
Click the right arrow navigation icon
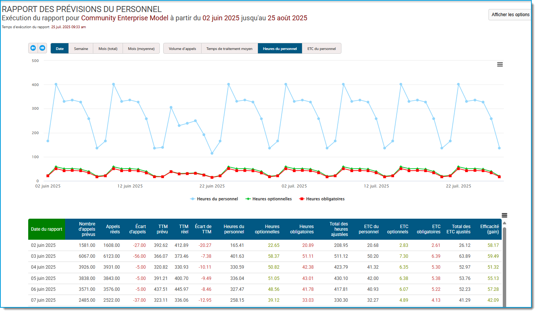tap(42, 48)
